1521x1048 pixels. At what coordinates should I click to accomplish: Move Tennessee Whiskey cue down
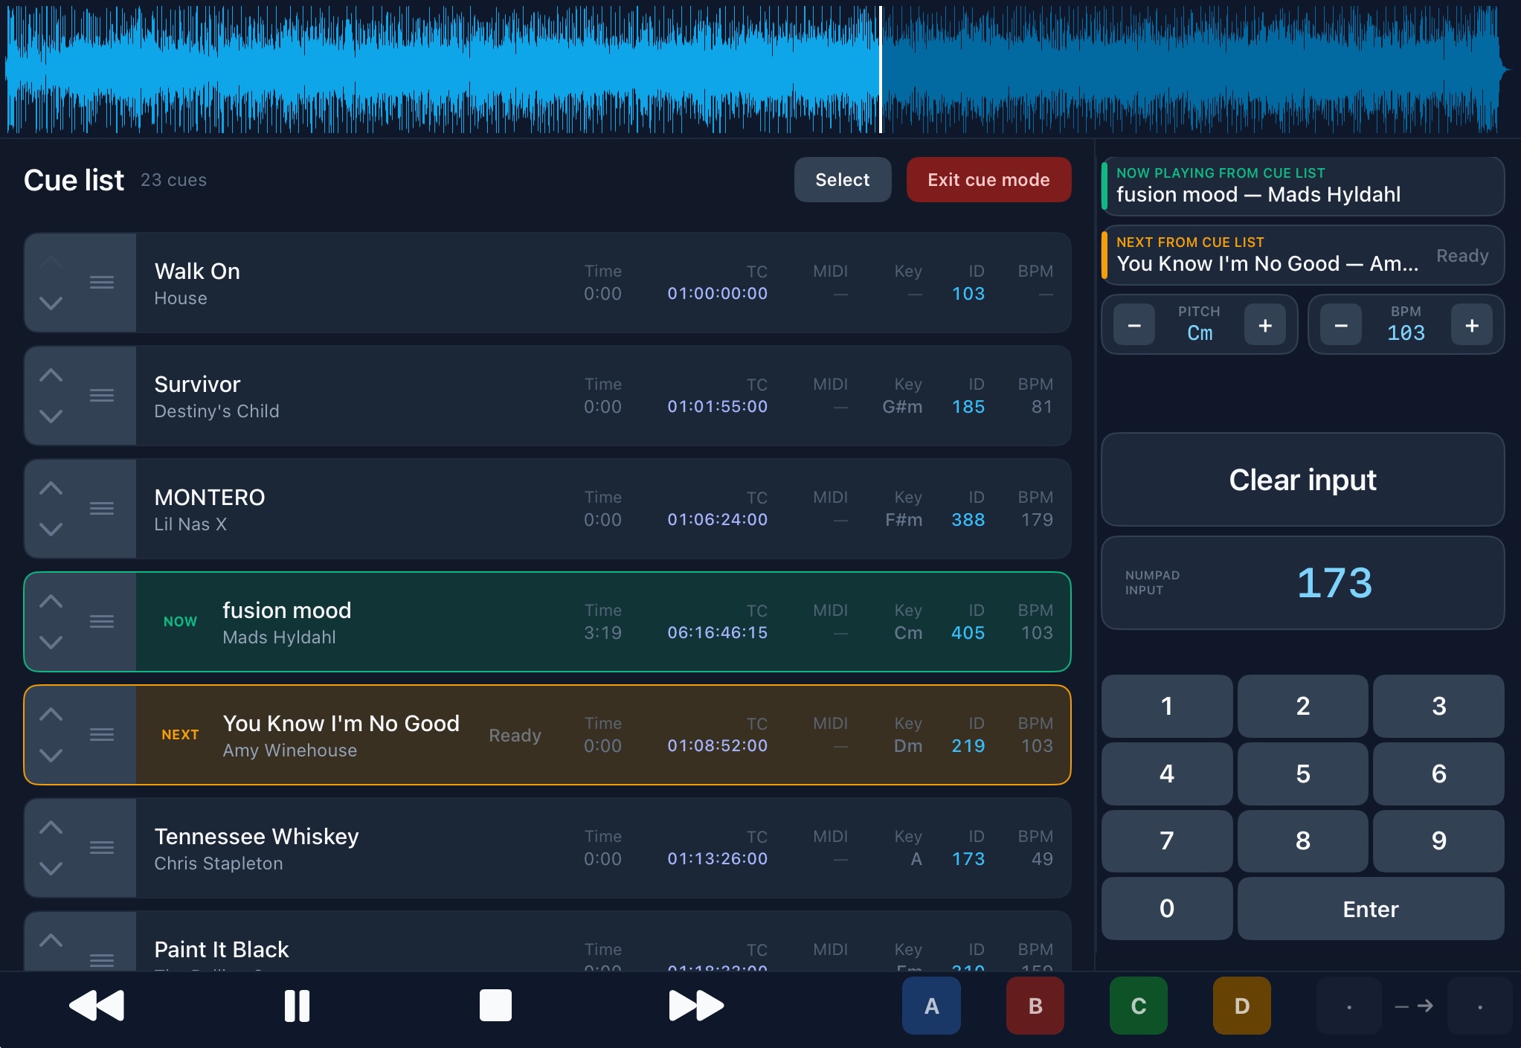[x=51, y=868]
